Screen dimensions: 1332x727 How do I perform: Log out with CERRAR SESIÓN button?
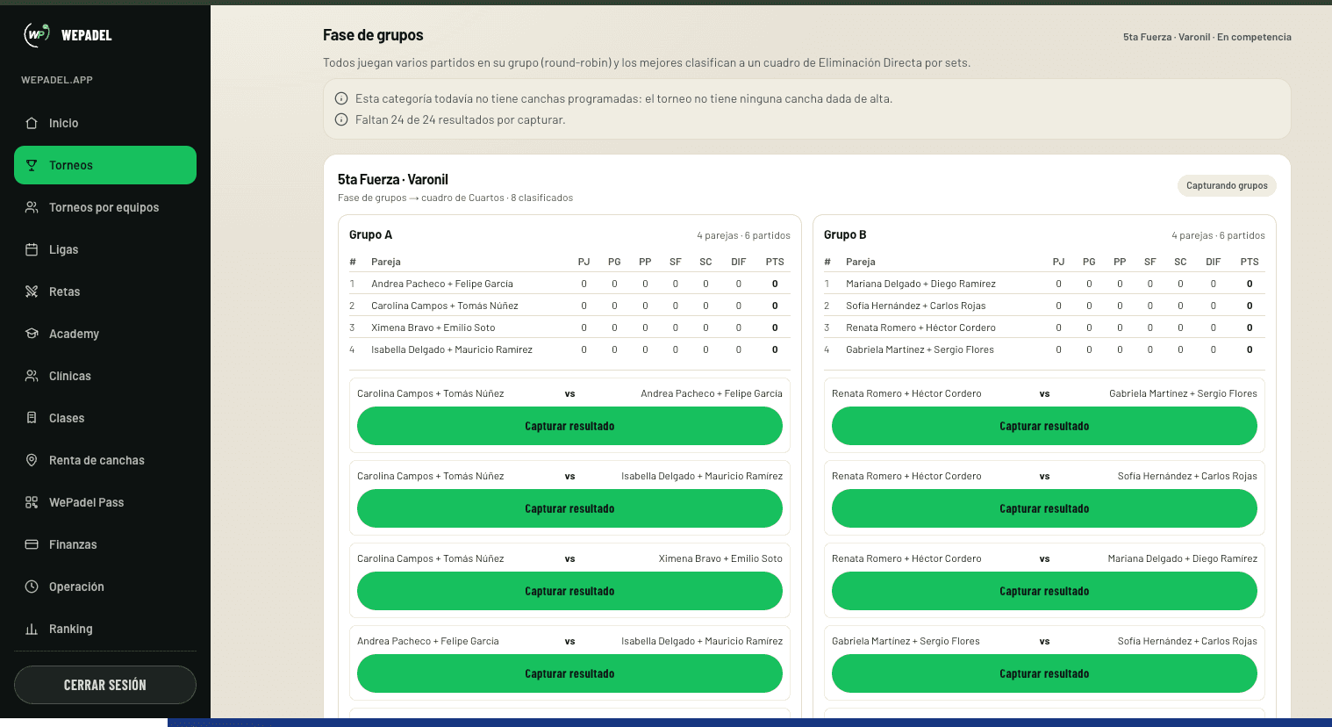105,685
